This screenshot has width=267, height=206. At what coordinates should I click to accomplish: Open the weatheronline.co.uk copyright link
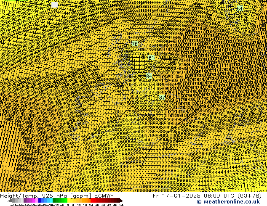(x=228, y=202)
